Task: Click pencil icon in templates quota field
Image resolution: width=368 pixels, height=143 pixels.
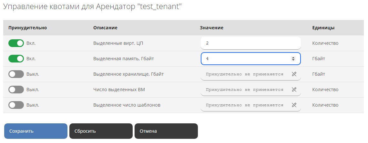Action: coord(294,105)
